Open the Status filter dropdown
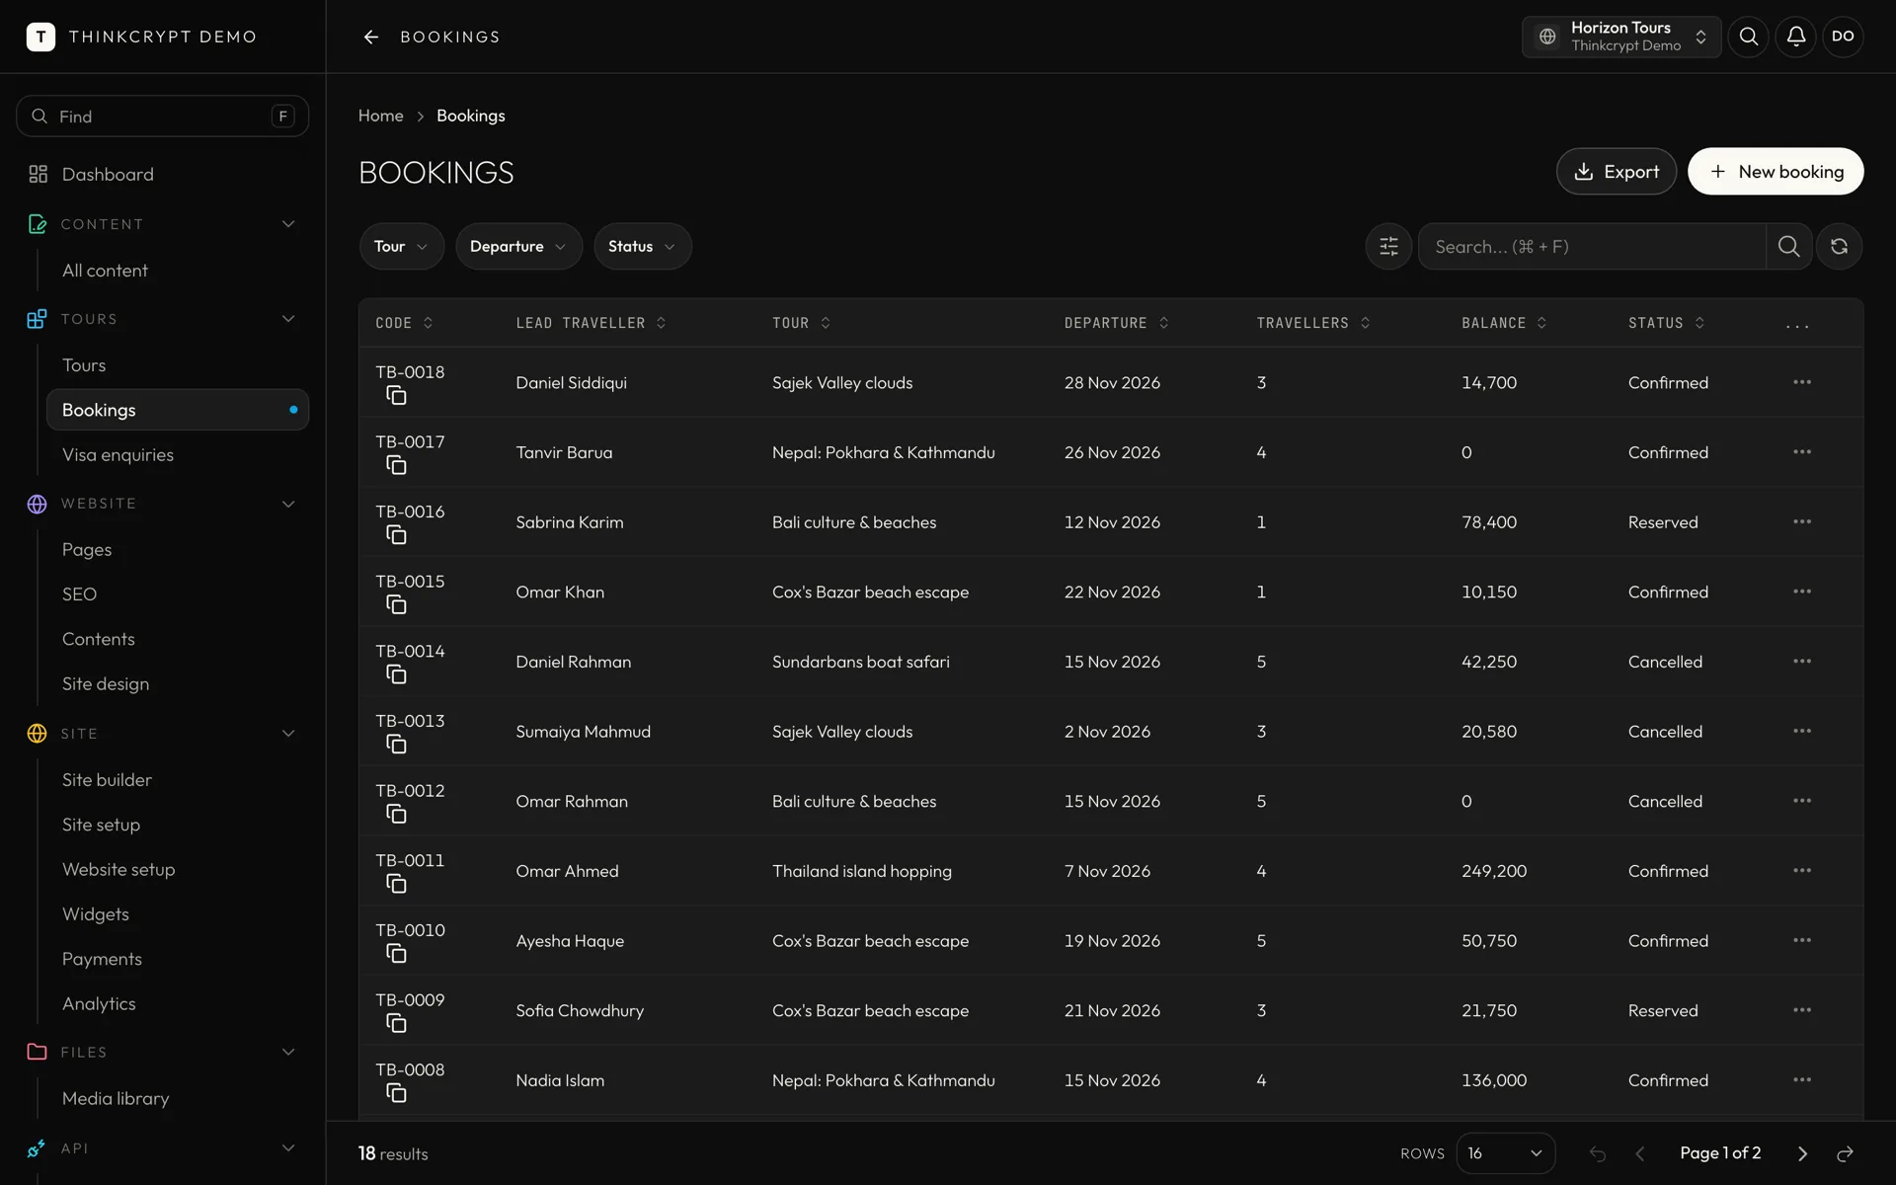 [642, 246]
